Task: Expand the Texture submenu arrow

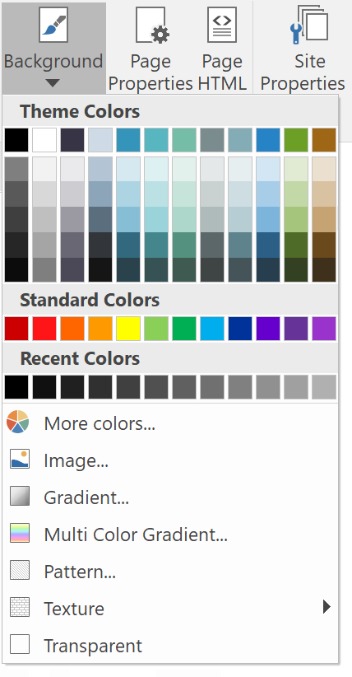Action: [x=327, y=607]
